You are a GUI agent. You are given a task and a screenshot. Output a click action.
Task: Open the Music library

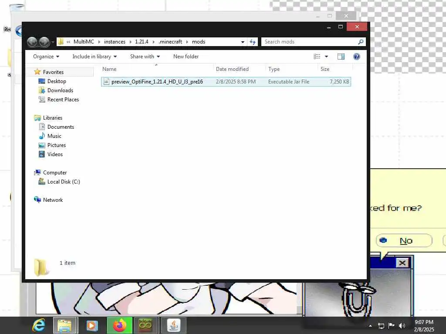pos(54,136)
